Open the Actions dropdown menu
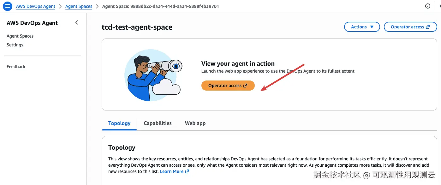441x185 pixels. click(362, 27)
